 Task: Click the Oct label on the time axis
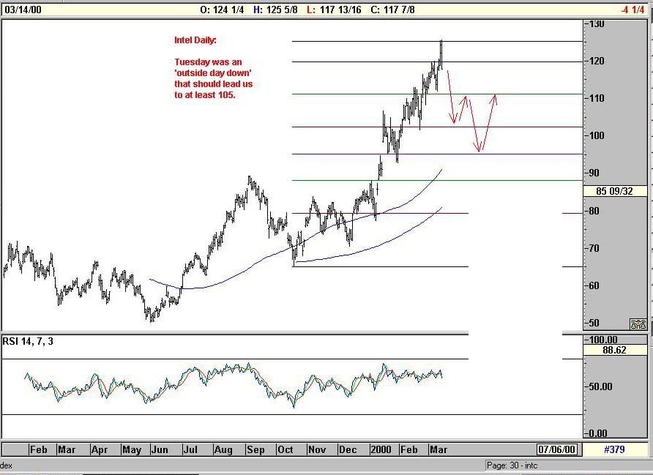pyautogui.click(x=286, y=449)
